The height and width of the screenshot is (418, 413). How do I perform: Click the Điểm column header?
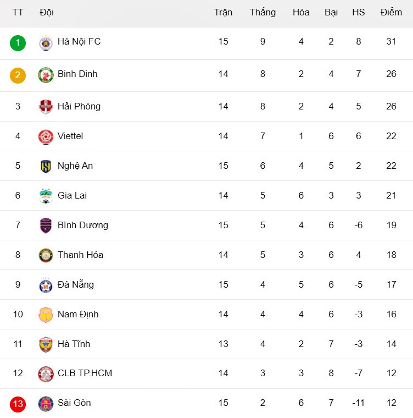pos(391,12)
